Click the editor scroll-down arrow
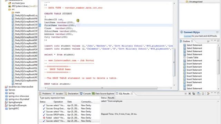The image size is (221, 124). pyautogui.click(x=174, y=85)
